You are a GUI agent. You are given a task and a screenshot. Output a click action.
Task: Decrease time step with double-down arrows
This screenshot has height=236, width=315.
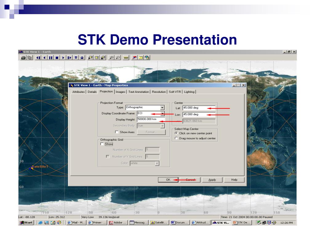[x=76, y=58]
